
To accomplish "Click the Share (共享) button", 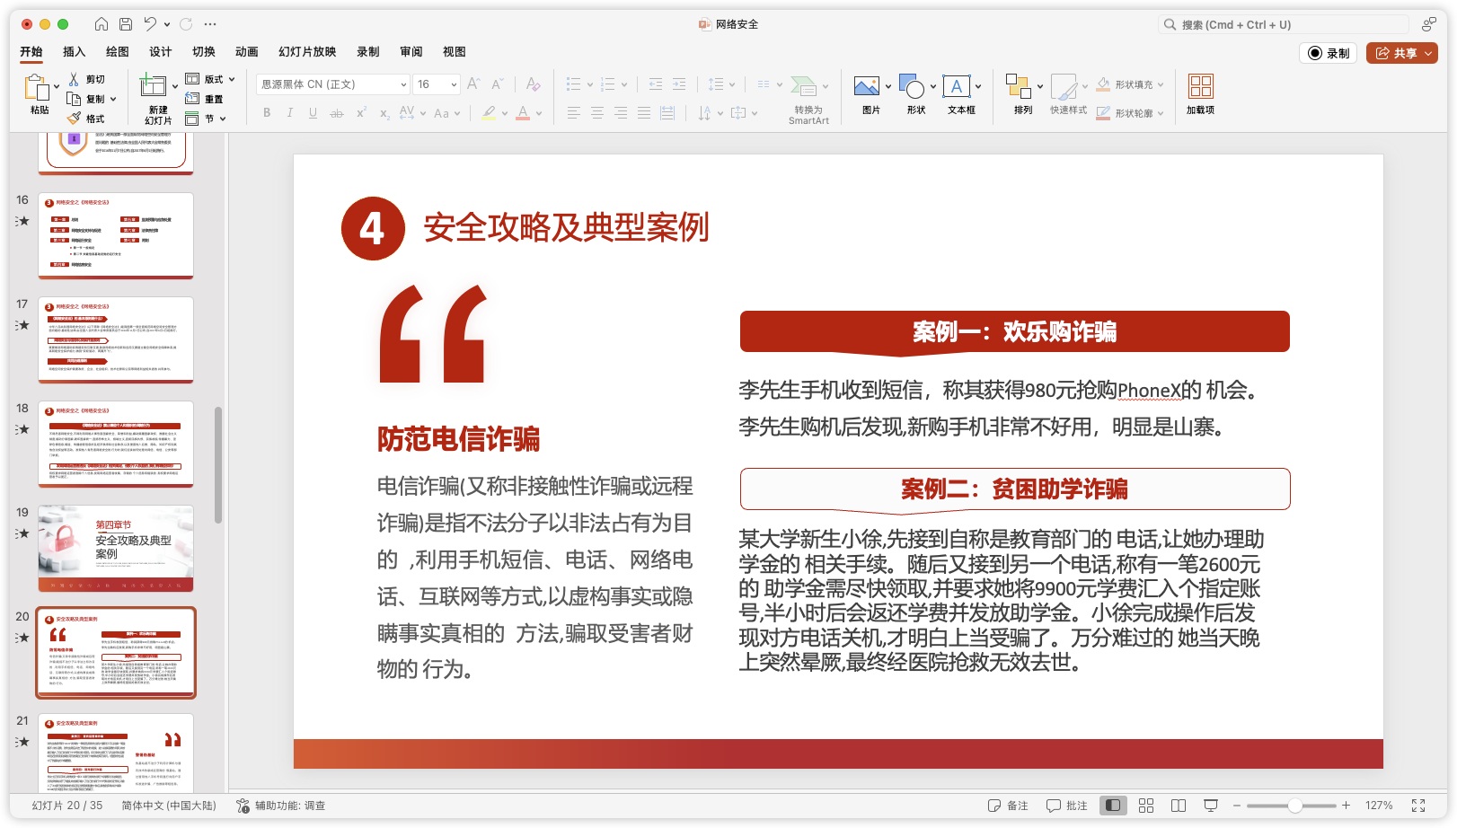I will [1401, 53].
